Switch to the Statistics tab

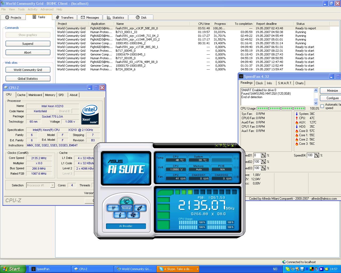(115, 17)
